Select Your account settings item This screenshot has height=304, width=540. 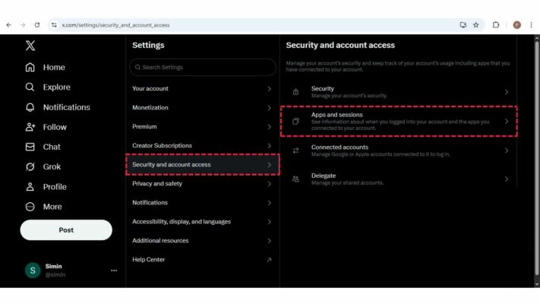tap(203, 89)
